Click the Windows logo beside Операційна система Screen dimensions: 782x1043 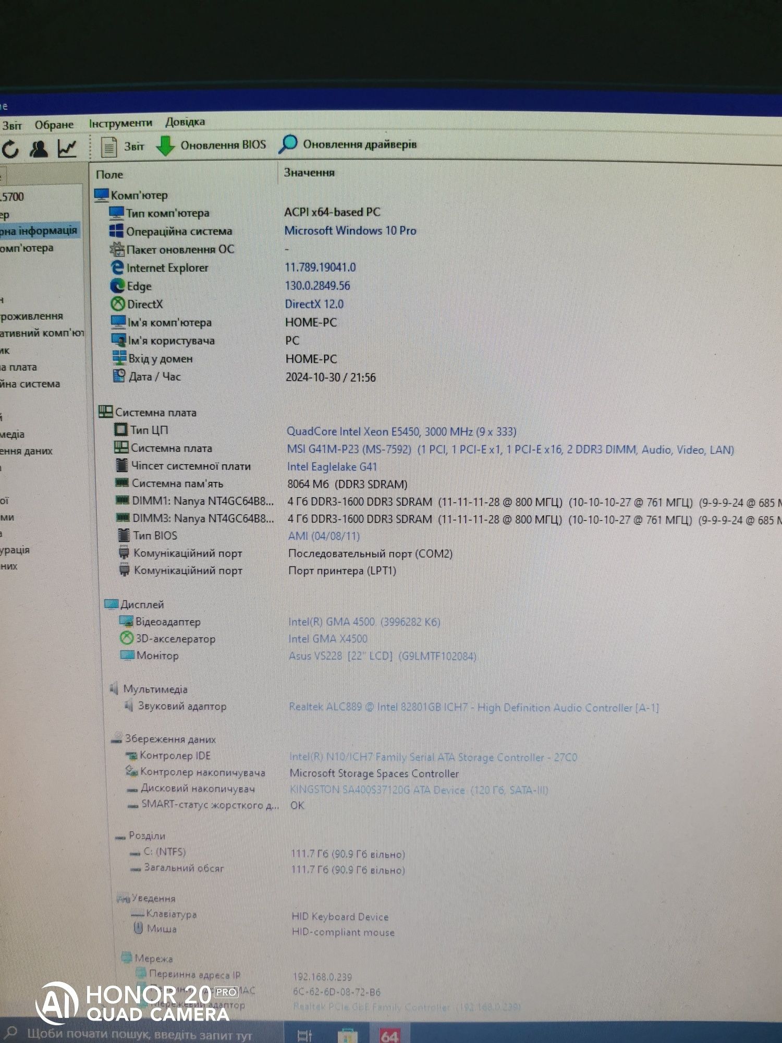coord(116,231)
